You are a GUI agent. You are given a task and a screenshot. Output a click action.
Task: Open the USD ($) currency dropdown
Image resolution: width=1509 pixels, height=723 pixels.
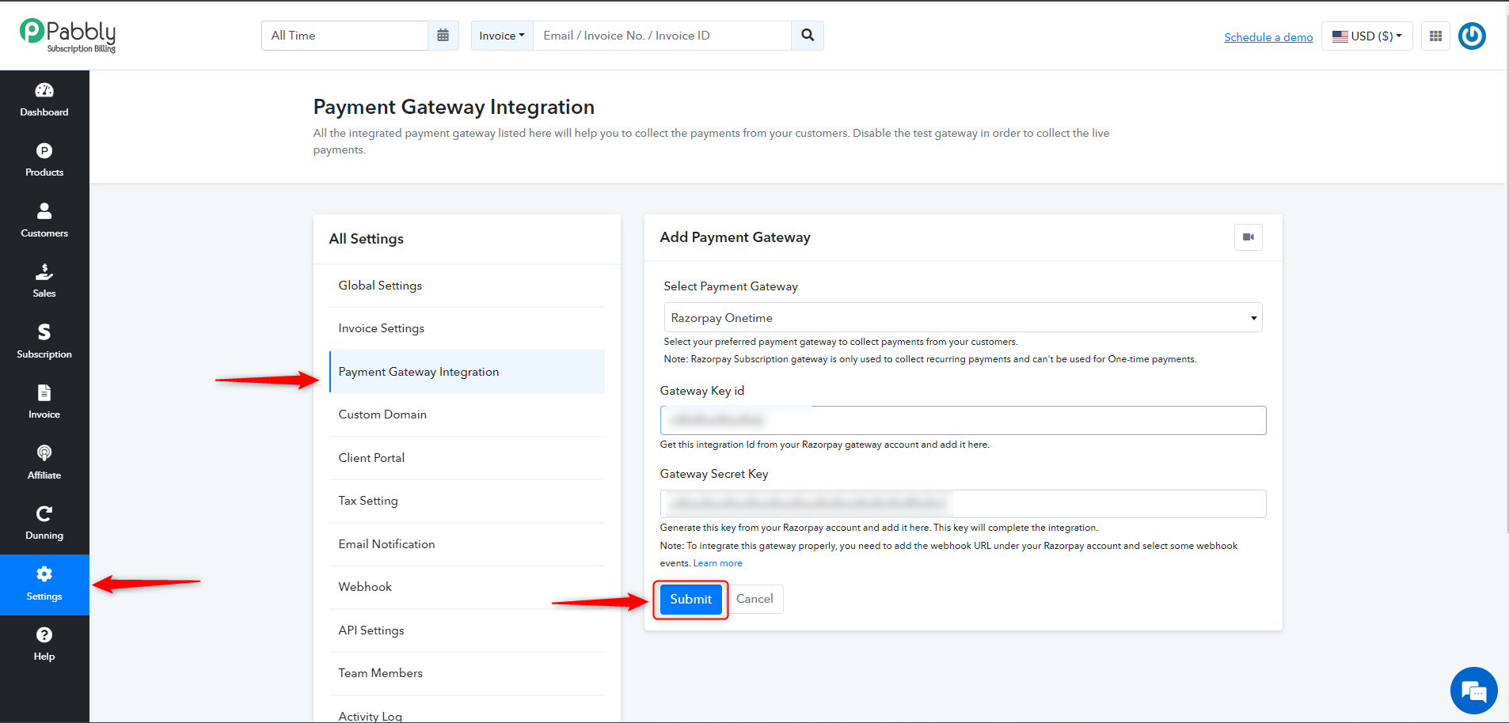1367,36
